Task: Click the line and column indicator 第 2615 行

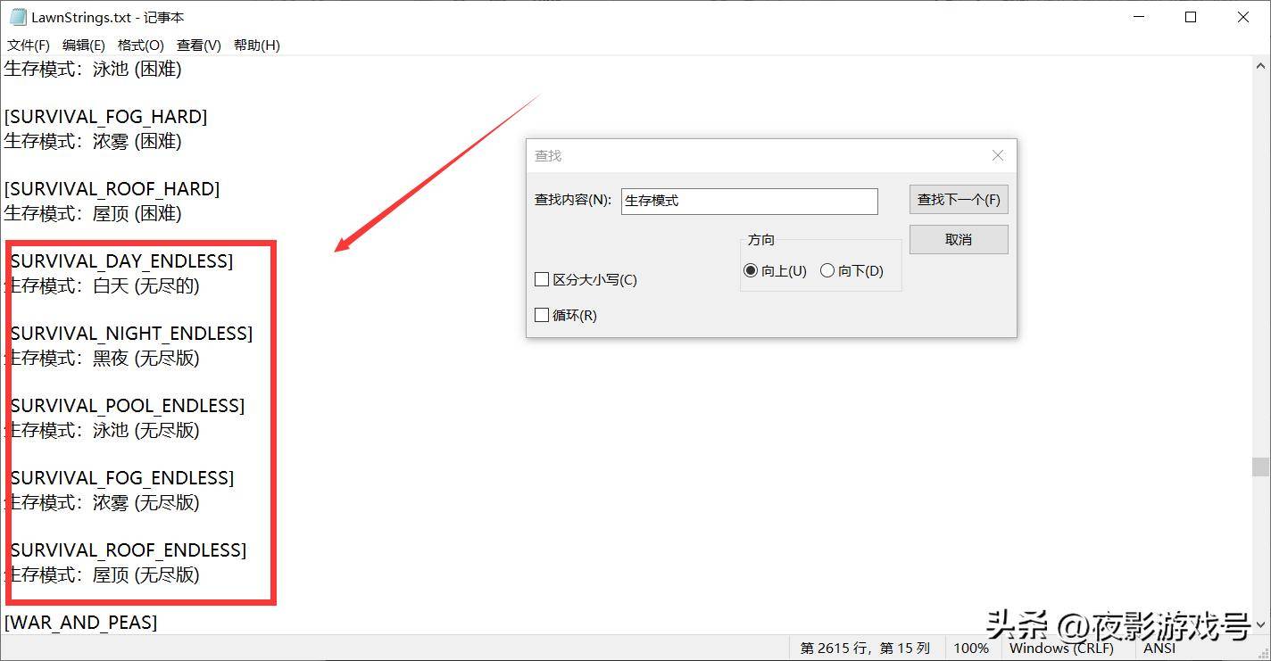Action: click(868, 649)
